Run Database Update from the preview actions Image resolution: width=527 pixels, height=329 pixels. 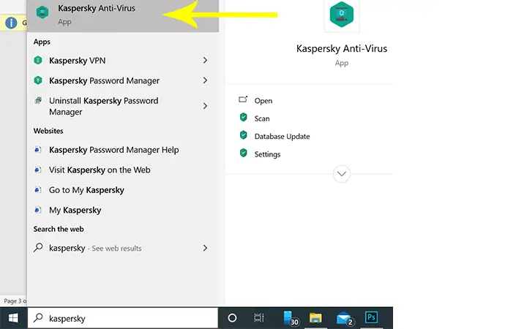[282, 136]
